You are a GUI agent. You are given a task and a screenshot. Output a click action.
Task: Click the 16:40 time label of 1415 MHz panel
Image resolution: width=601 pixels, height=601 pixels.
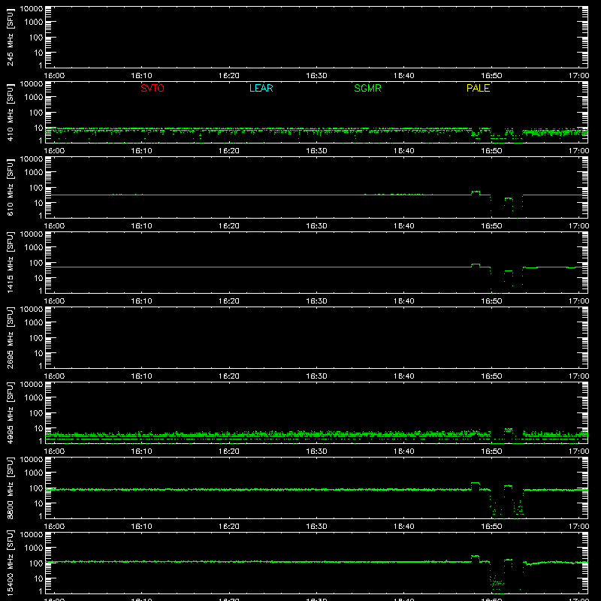coord(404,301)
